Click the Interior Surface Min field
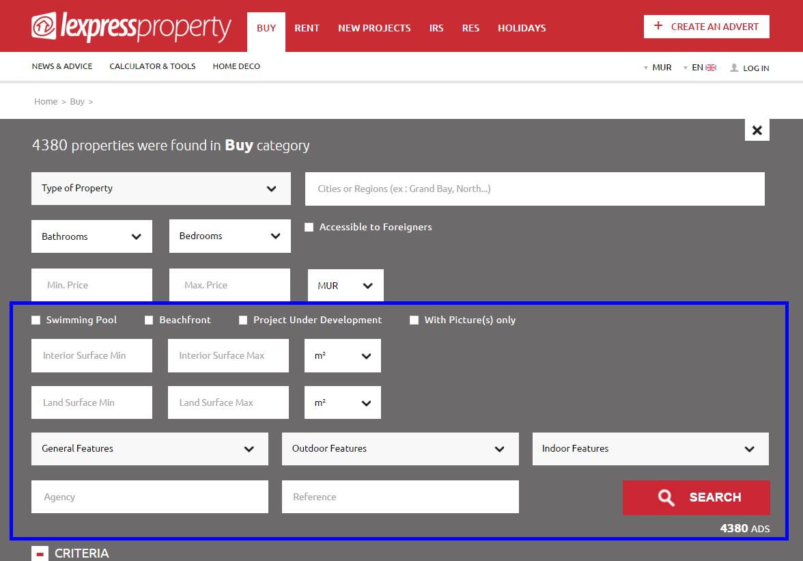803x561 pixels. click(91, 355)
